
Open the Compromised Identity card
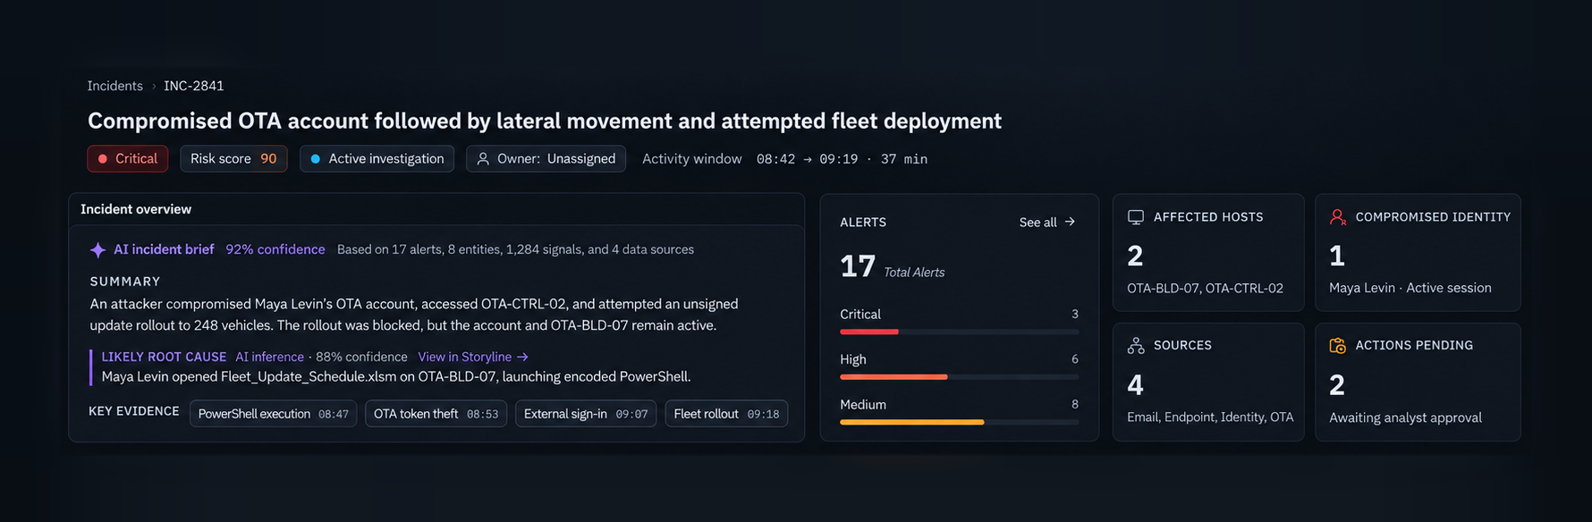1418,253
